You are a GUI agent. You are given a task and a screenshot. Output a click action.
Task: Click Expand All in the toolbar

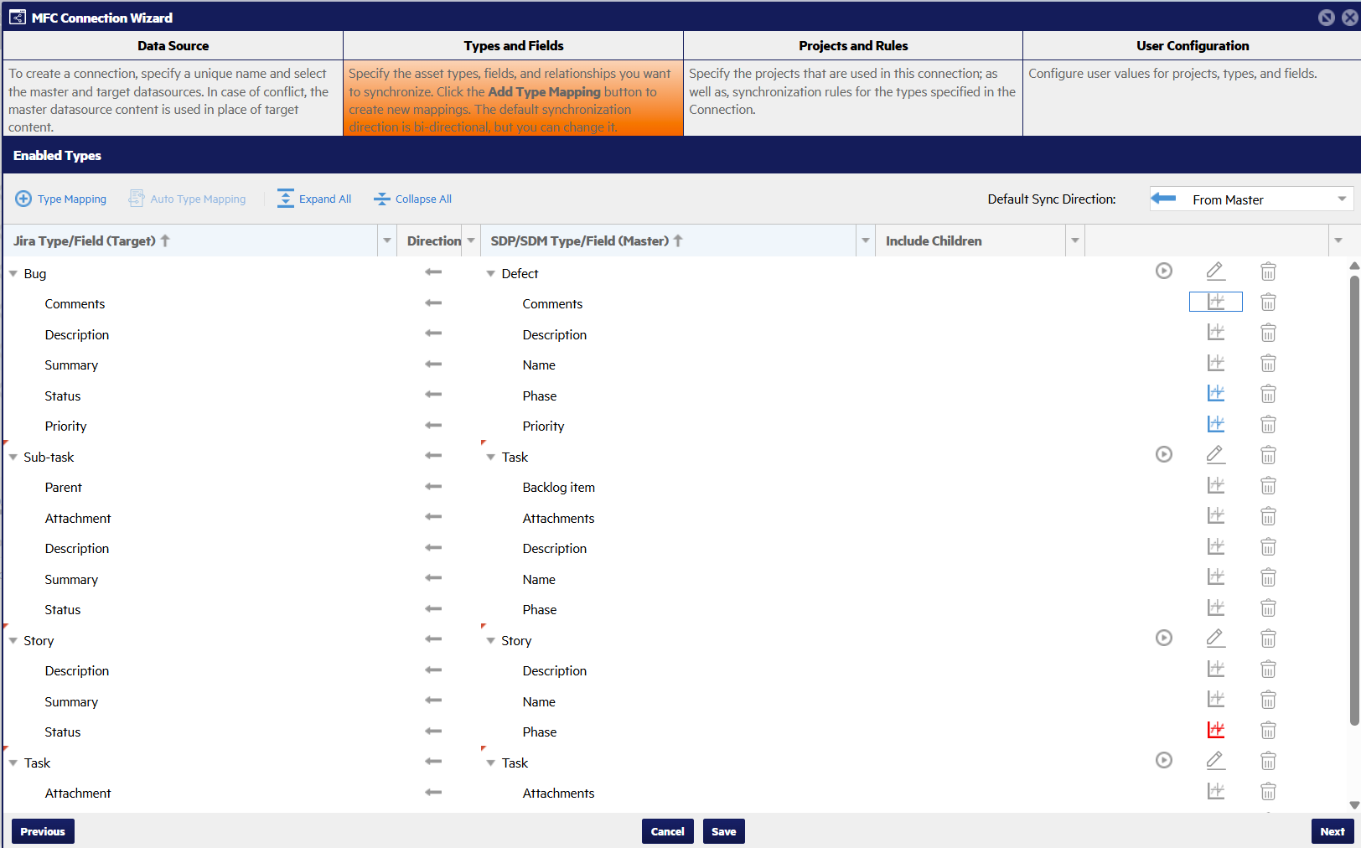pos(314,199)
